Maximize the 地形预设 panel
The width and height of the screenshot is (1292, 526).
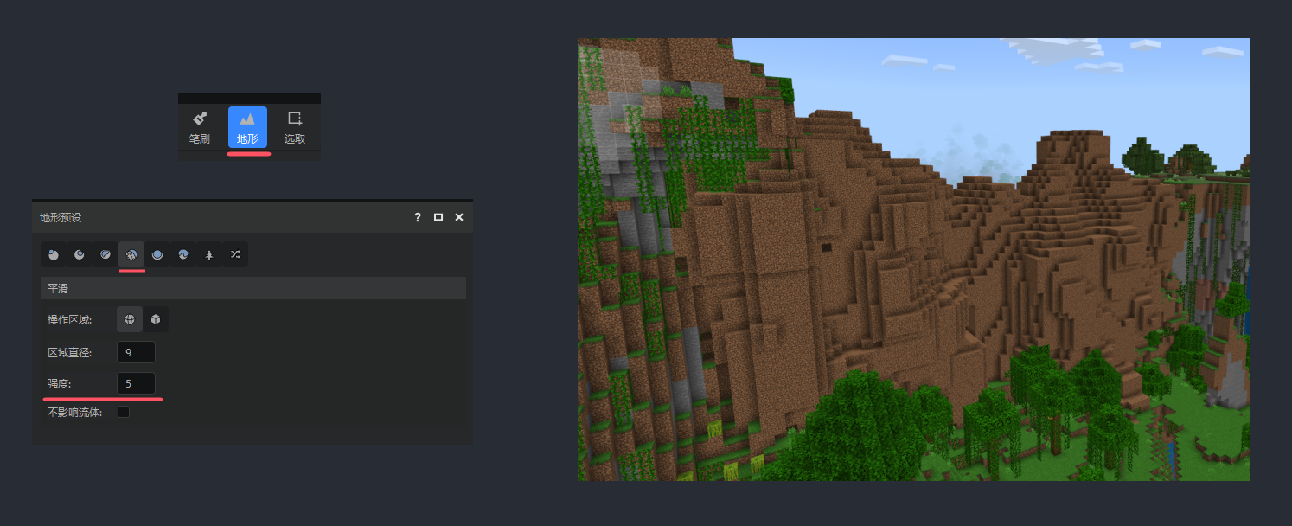[x=438, y=217]
